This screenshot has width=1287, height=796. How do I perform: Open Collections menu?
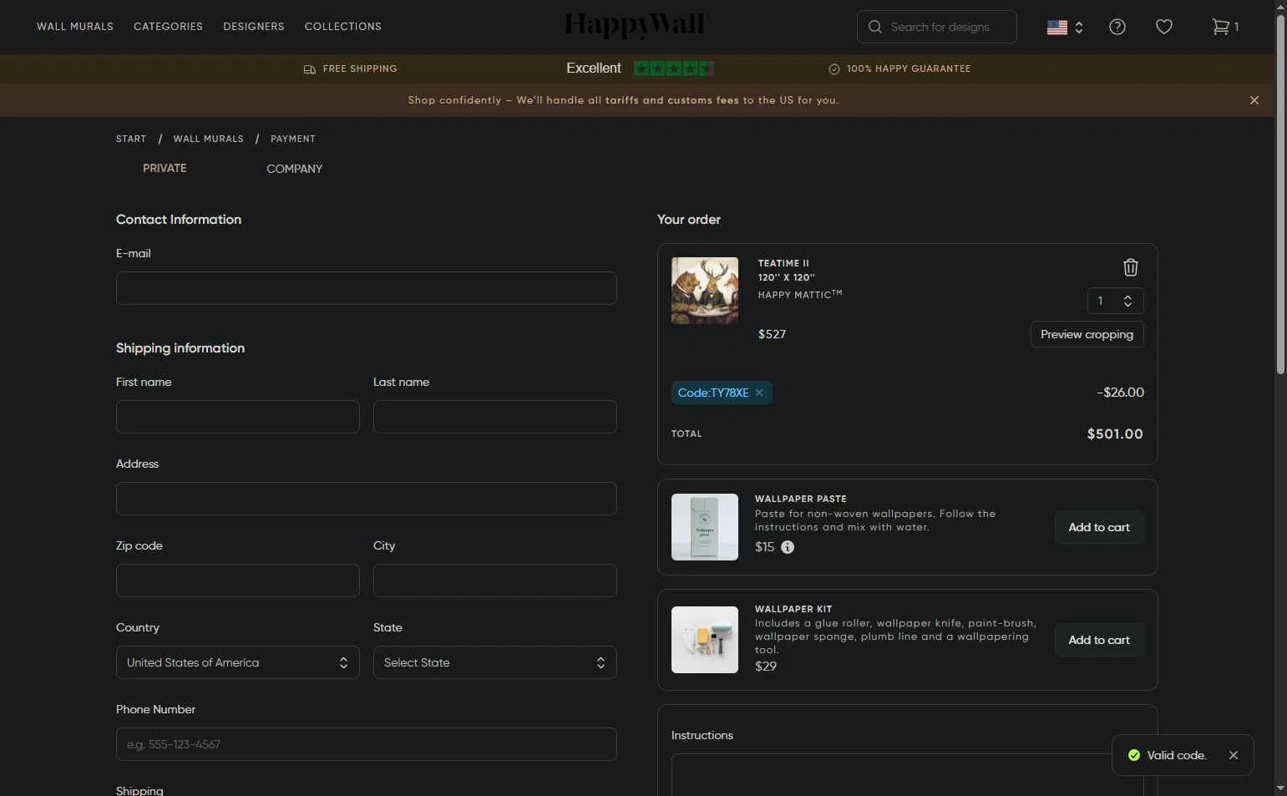coord(342,27)
